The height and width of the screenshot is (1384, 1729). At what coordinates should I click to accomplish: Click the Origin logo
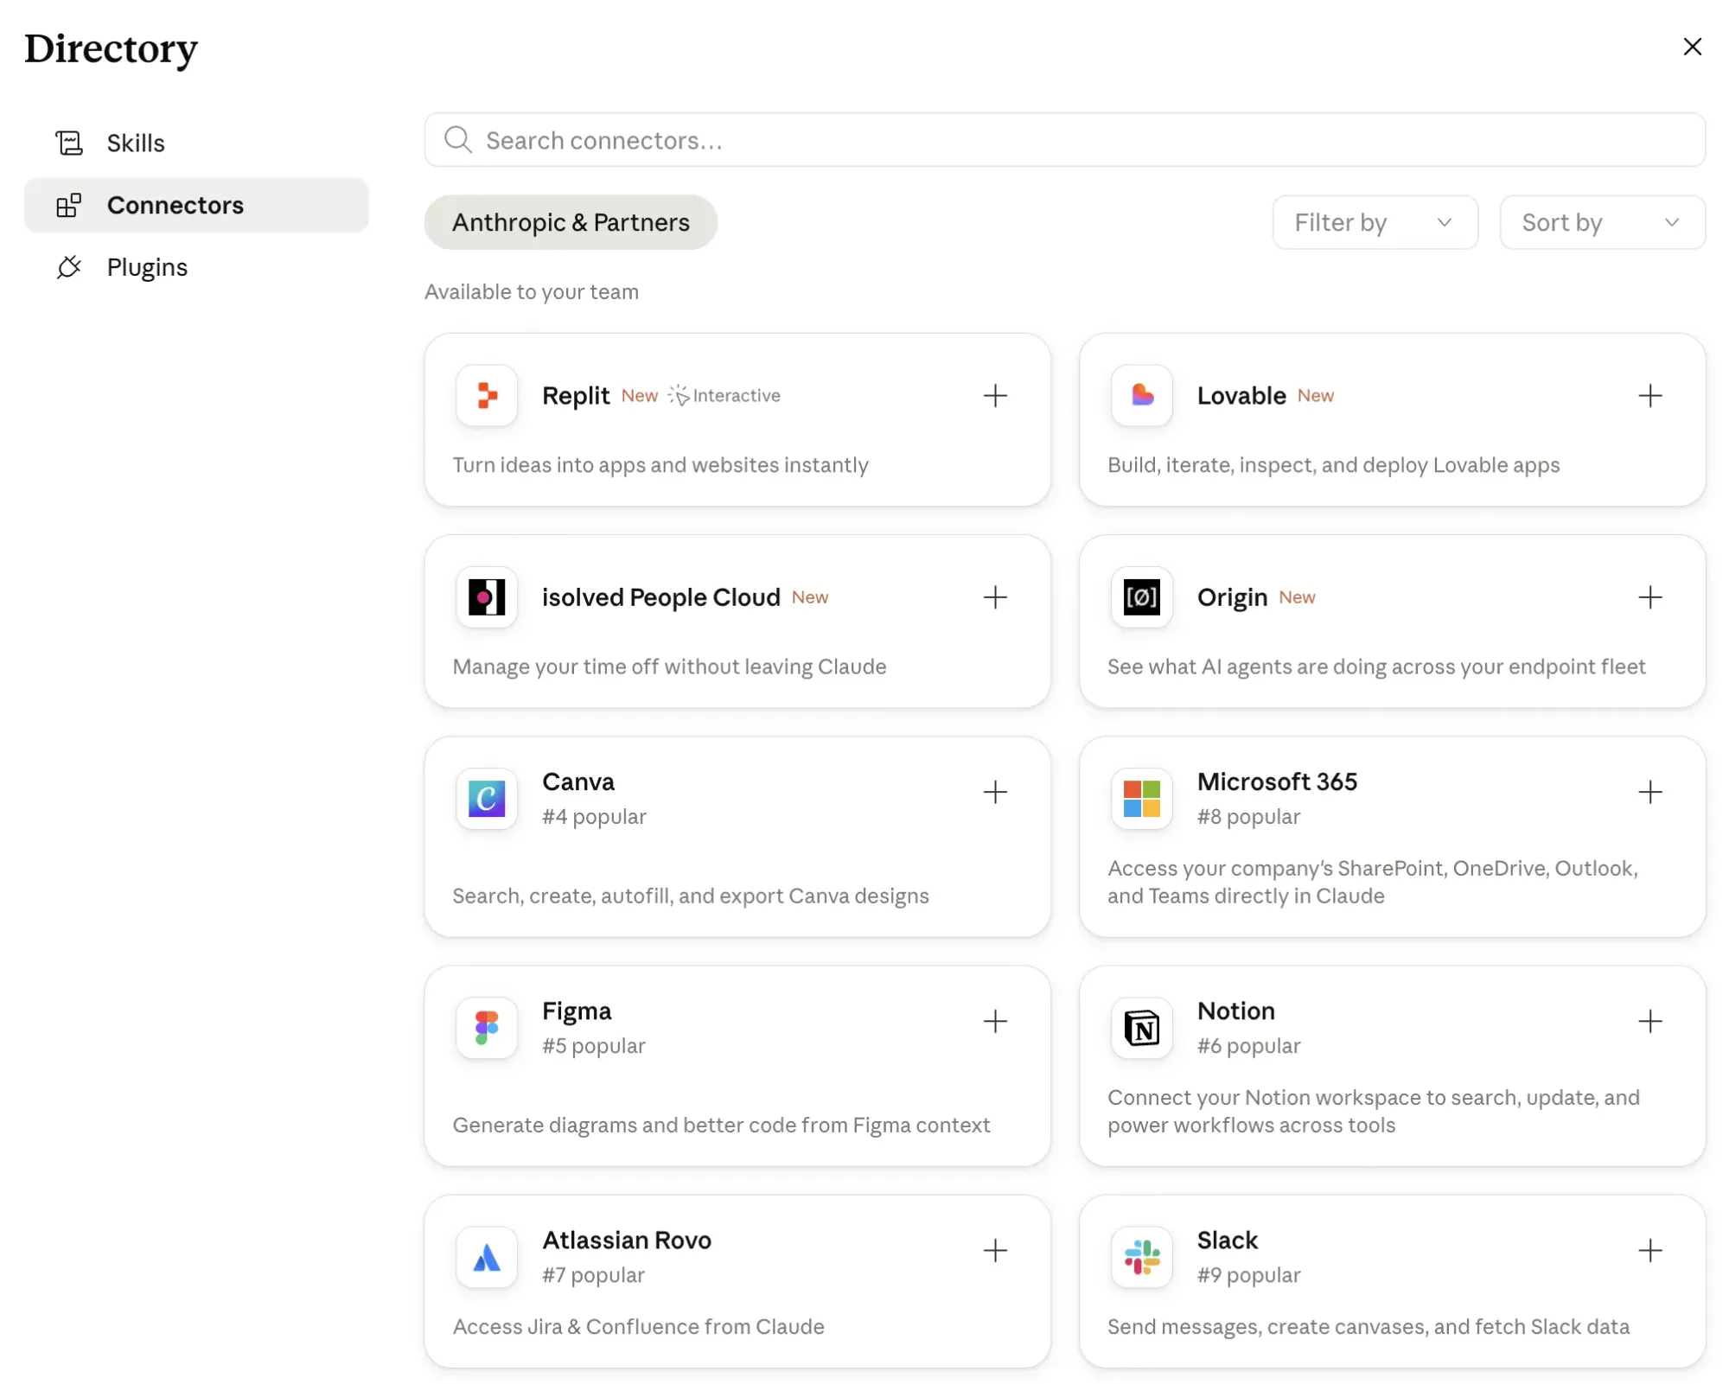(x=1141, y=597)
